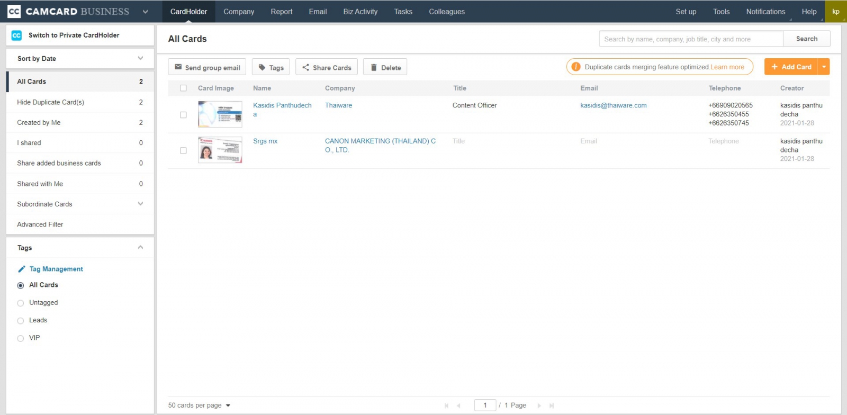
Task: Open the Kasidis Panthudecha name link
Action: pyautogui.click(x=282, y=110)
